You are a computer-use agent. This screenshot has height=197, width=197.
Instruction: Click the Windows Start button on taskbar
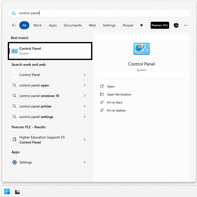[x=7, y=191]
